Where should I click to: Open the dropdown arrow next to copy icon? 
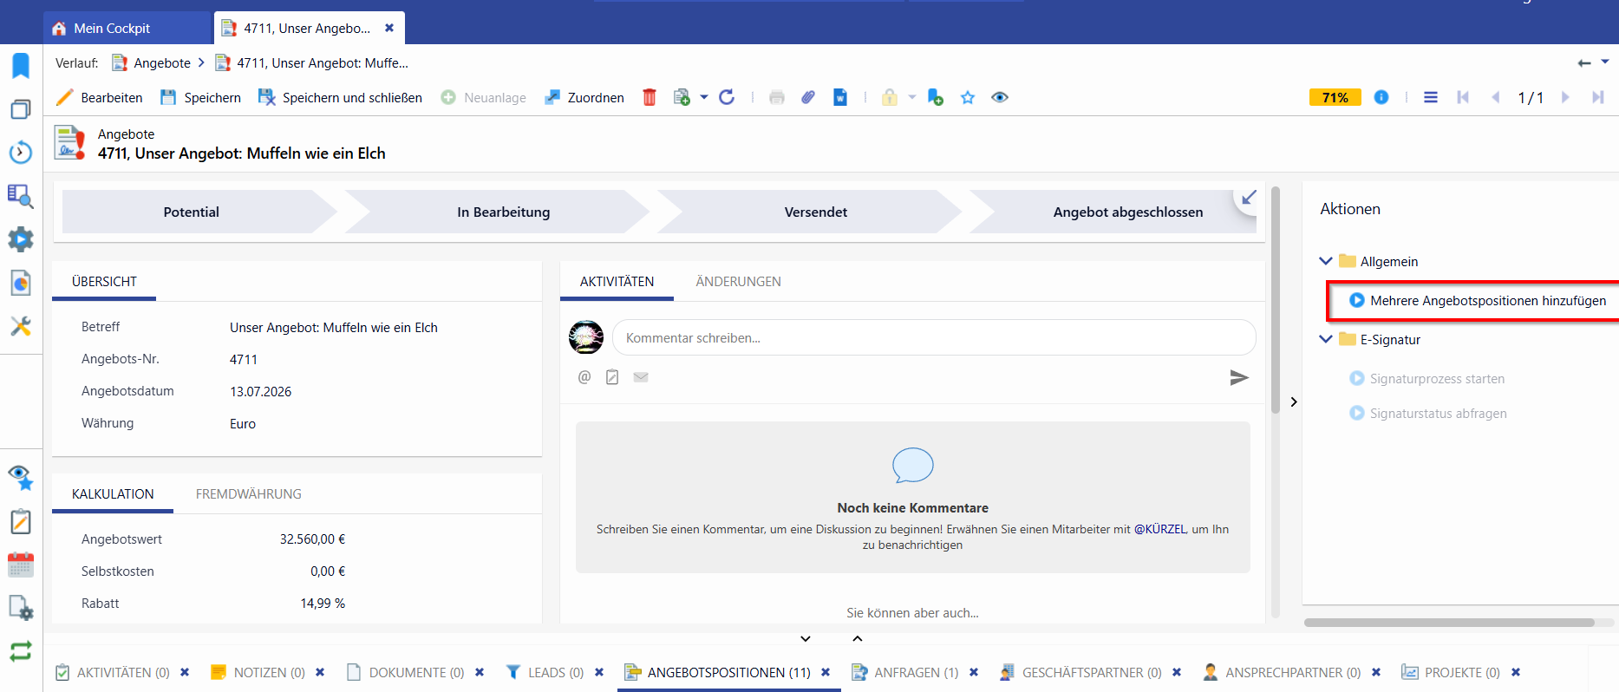point(704,97)
